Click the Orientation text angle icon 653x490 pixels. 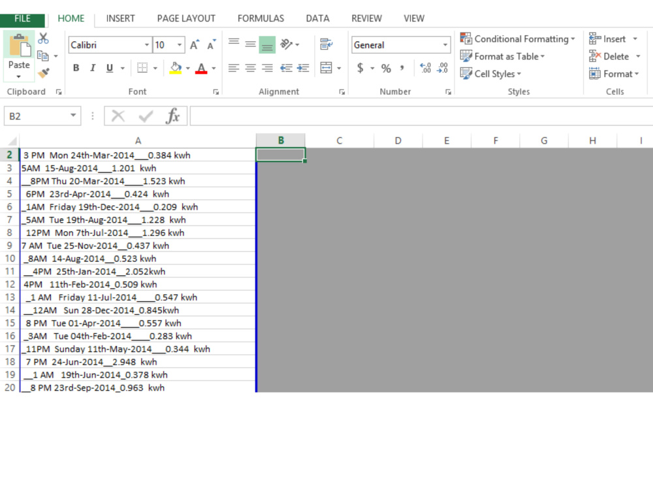coord(287,44)
